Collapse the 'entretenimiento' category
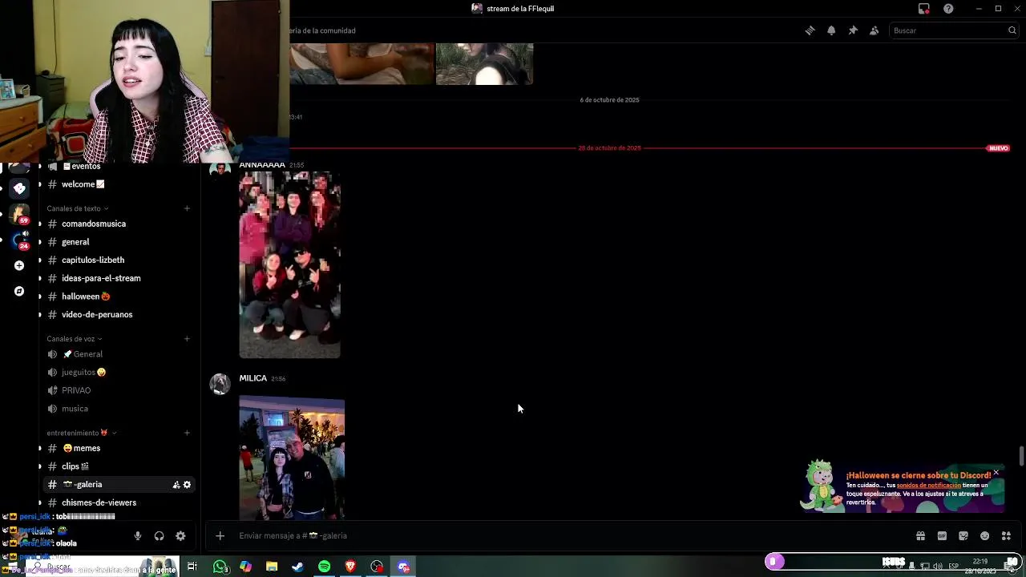 tap(80, 433)
